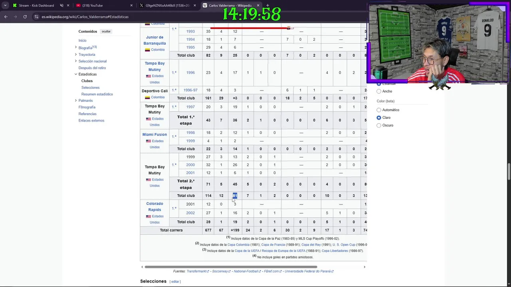Click left arrow of table horizontal scrollbar
511x287 pixels.
coord(142,267)
